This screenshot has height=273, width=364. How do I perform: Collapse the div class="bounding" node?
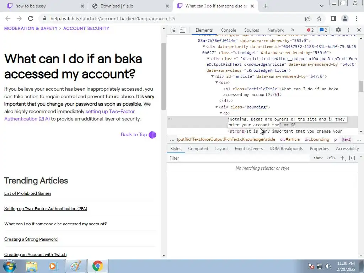click(x=216, y=107)
